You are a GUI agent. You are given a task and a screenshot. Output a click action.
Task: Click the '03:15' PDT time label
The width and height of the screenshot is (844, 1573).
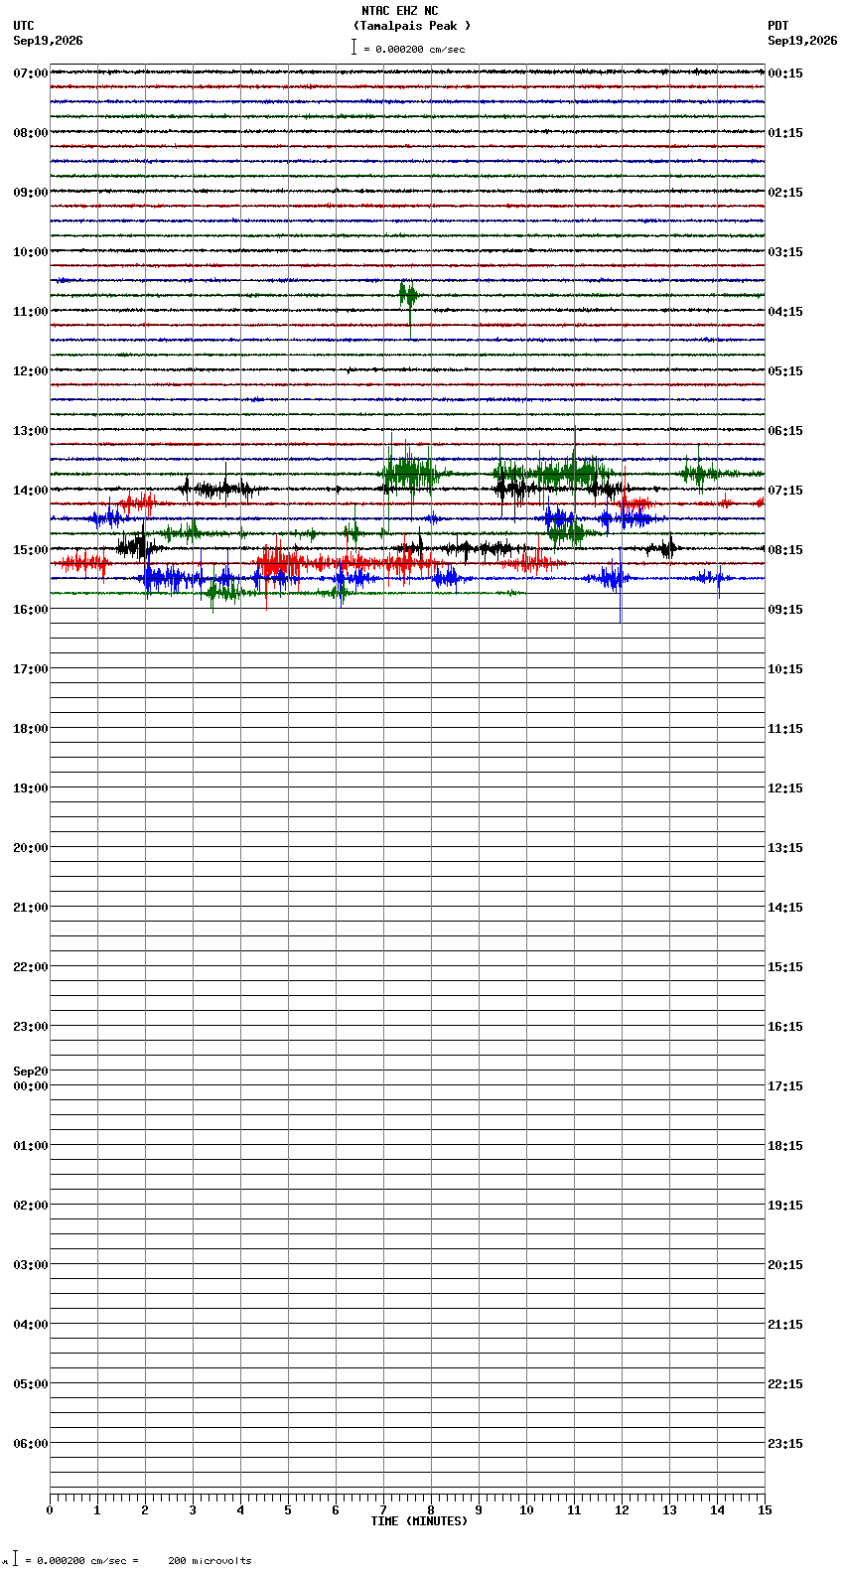click(x=785, y=252)
